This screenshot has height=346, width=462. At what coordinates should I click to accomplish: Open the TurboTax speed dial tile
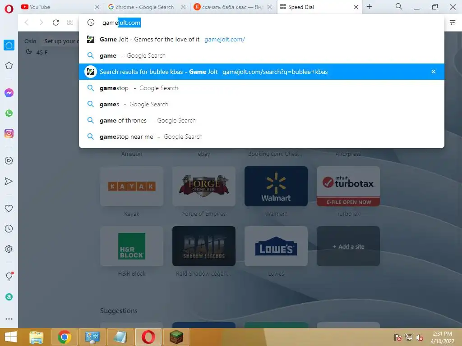[x=348, y=186]
